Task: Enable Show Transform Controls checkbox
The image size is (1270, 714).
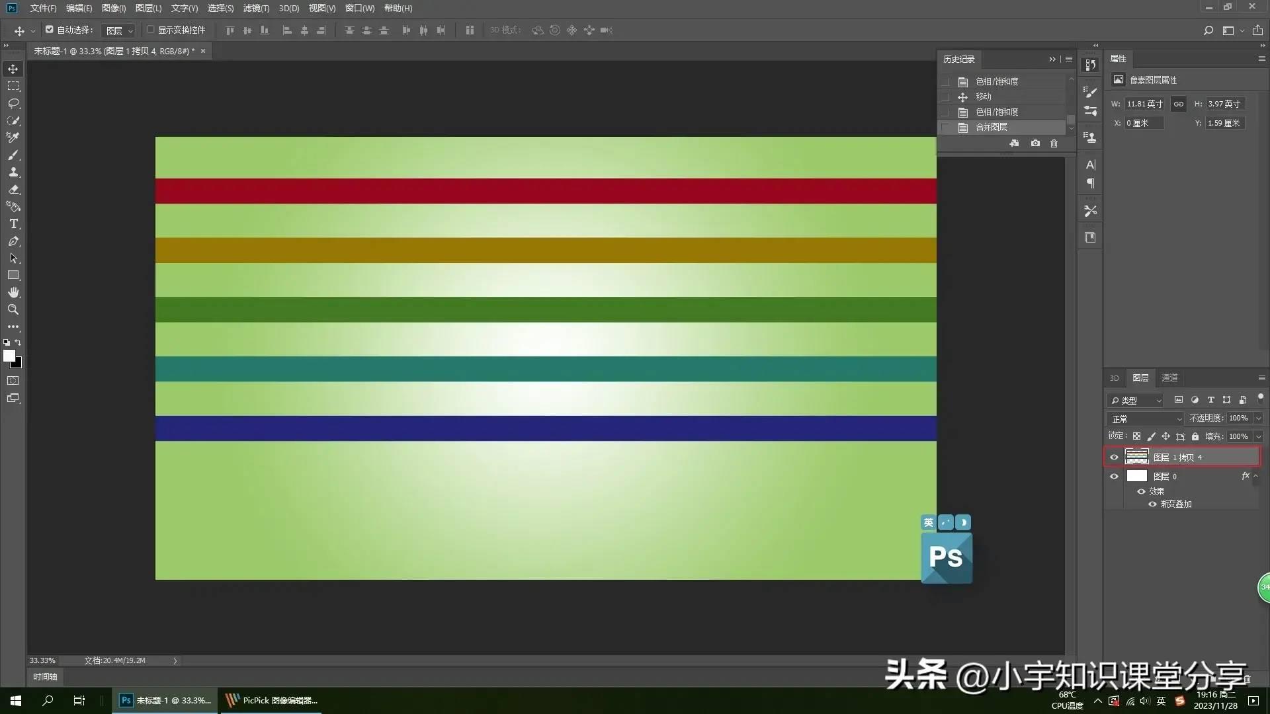Action: [x=150, y=29]
